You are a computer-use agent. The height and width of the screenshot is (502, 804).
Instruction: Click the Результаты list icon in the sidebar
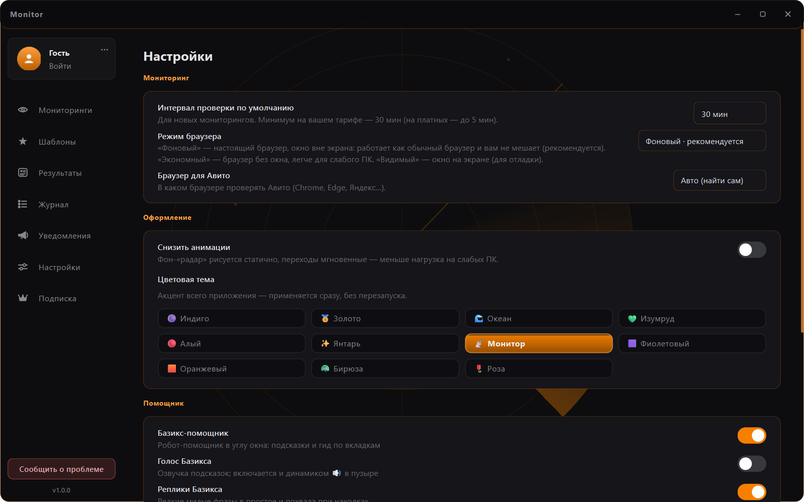click(23, 173)
